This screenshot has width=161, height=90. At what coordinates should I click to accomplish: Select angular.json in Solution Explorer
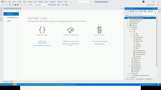coord(137,62)
